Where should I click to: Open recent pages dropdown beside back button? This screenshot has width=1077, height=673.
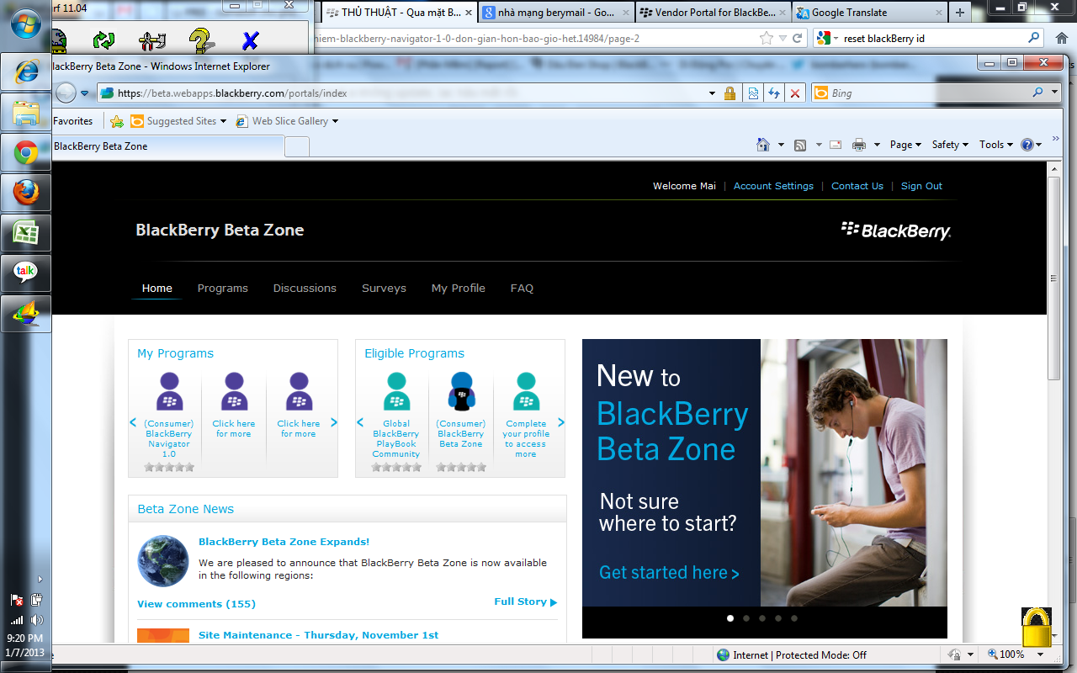(x=84, y=93)
